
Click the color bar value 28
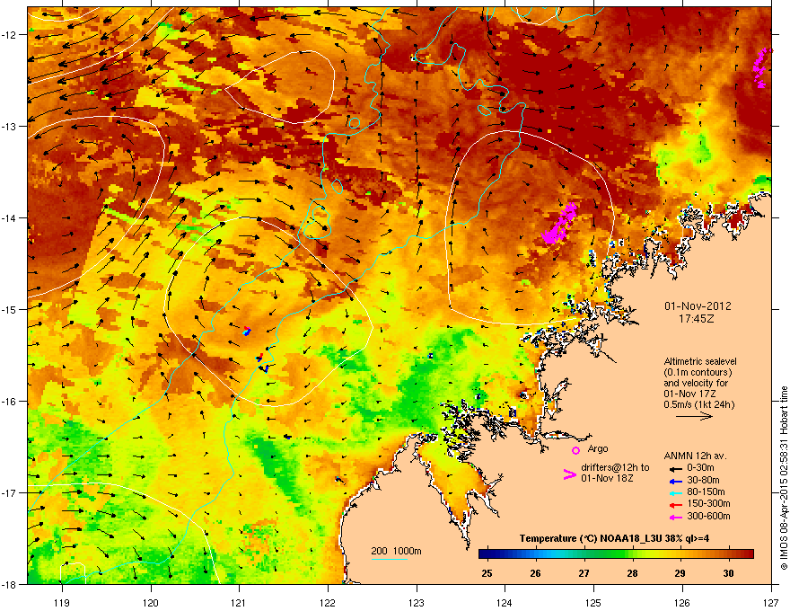[x=632, y=573]
